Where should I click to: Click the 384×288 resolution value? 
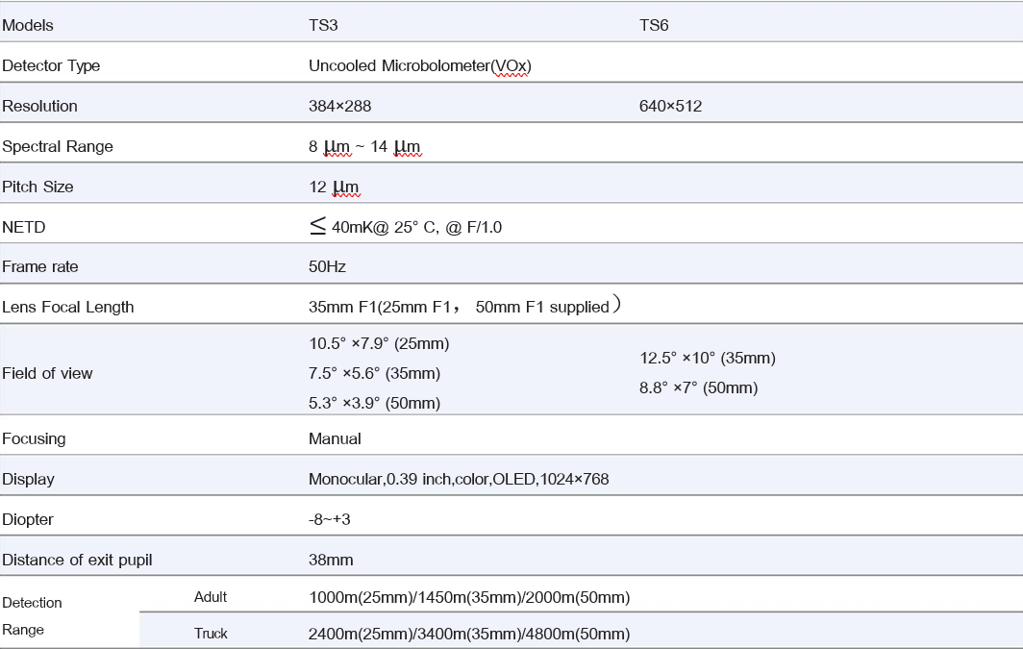pyautogui.click(x=339, y=106)
